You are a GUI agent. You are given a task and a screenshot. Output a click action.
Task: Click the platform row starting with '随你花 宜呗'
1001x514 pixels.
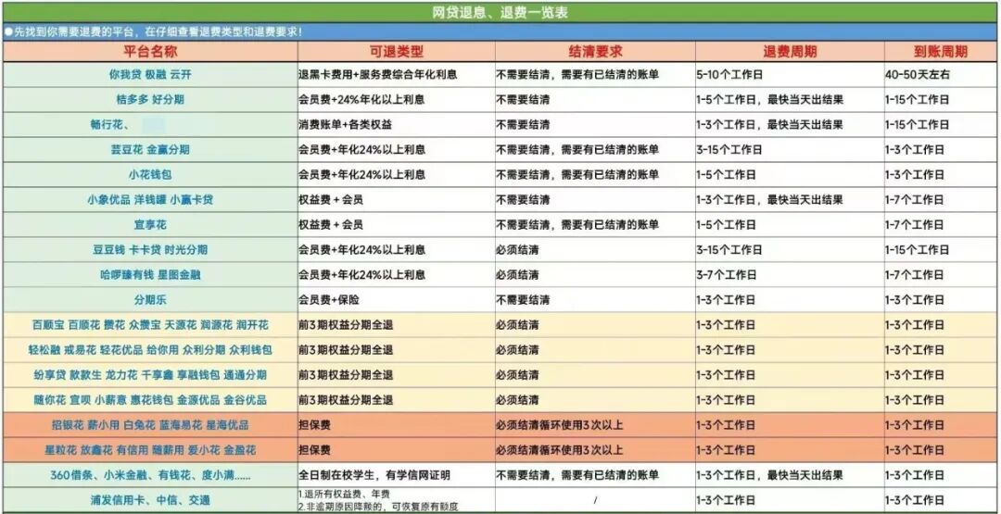point(150,400)
